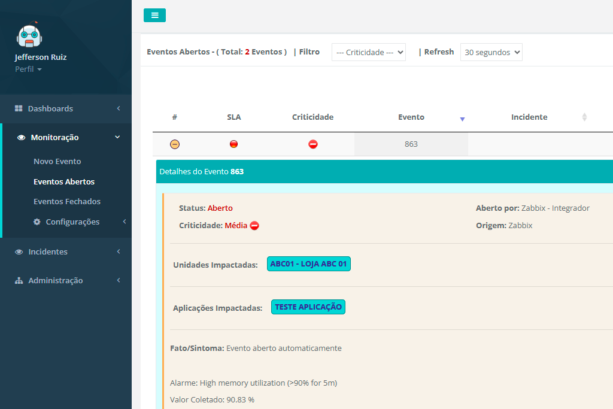Image resolution: width=613 pixels, height=409 pixels.
Task: Expand the Incidentes sidebar menu
Action: (x=66, y=252)
